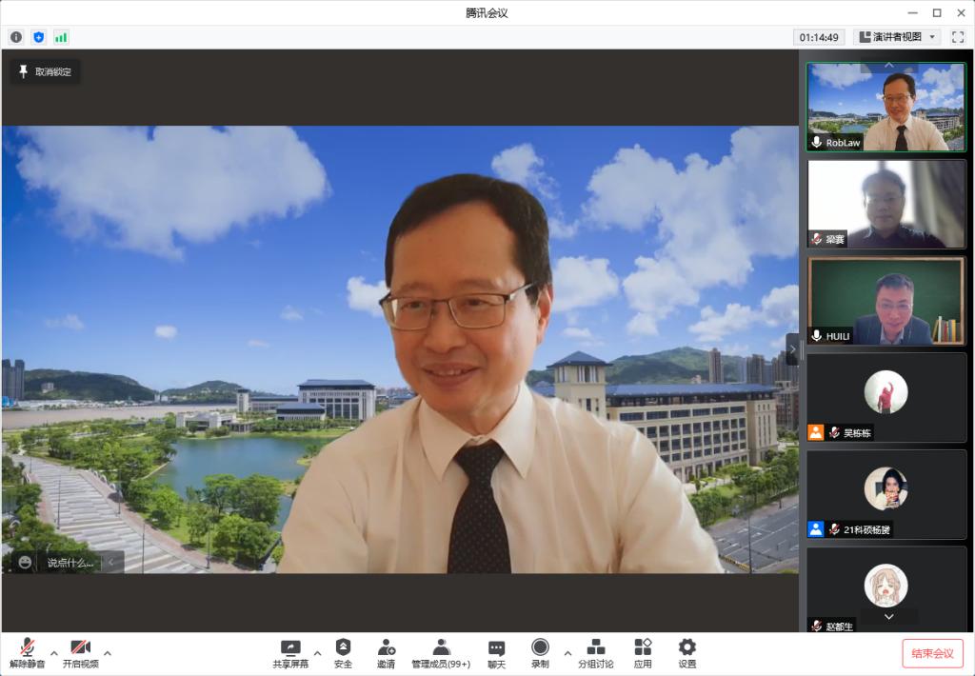
Task: Open the Apps (应用) icon
Action: click(x=643, y=648)
